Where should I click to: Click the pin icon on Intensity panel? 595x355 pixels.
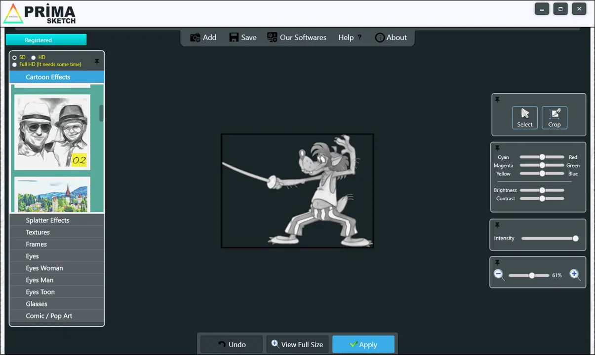tap(497, 225)
